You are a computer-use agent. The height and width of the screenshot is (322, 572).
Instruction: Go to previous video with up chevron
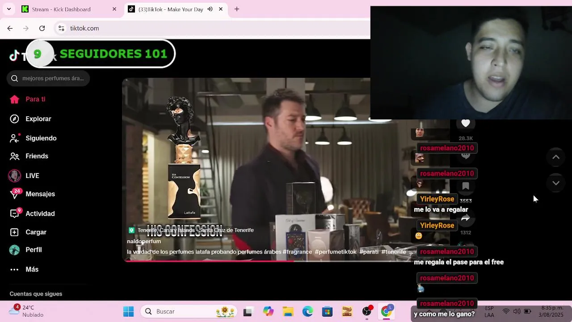coord(556,157)
